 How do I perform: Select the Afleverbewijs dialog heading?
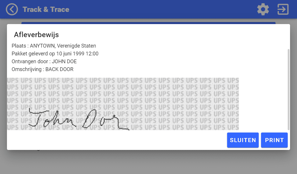coord(36,35)
